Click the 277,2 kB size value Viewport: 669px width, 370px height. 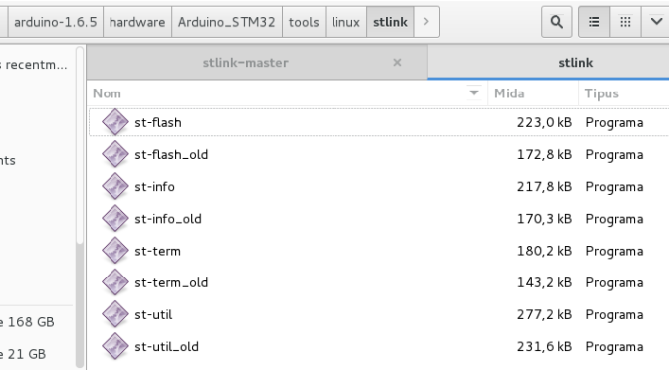(x=545, y=314)
